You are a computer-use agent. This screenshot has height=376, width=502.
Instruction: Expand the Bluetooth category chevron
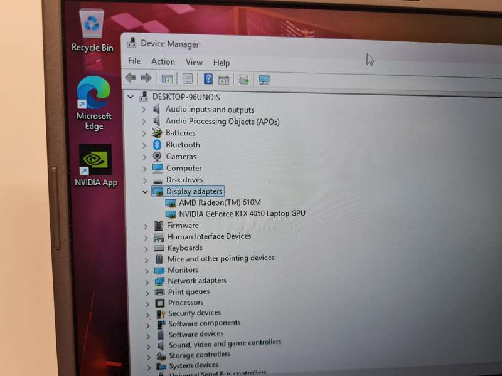(144, 145)
